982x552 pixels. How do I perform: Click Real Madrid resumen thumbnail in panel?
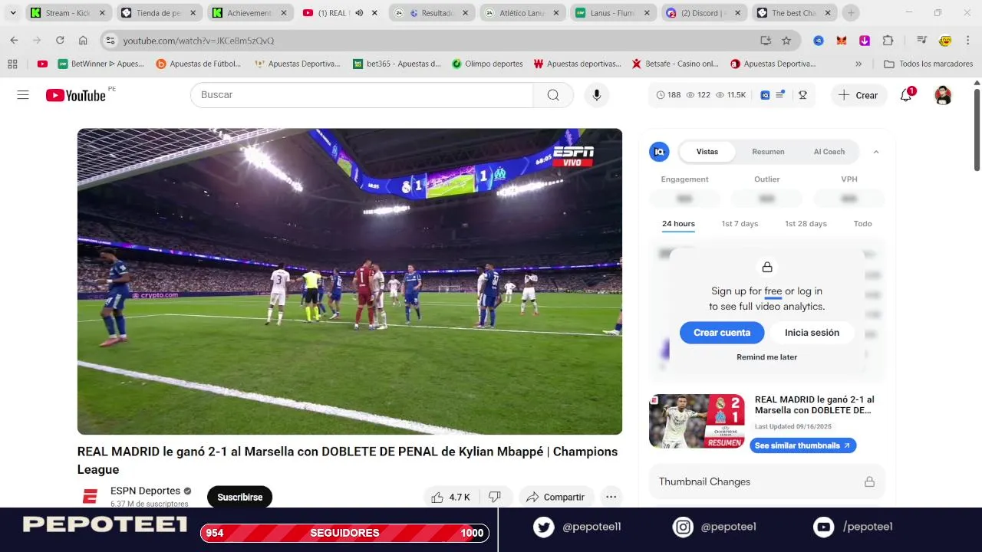pos(697,421)
